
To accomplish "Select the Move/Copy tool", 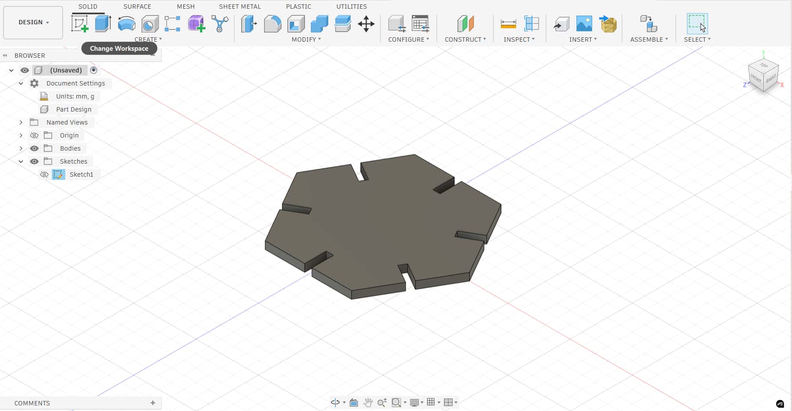I will (366, 23).
